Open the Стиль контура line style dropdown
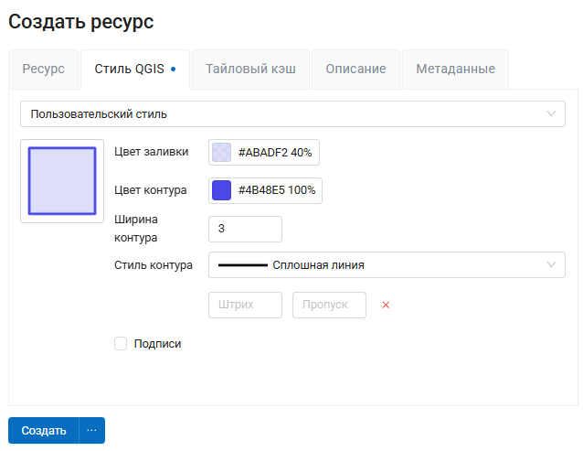The image size is (583, 451). coord(386,265)
